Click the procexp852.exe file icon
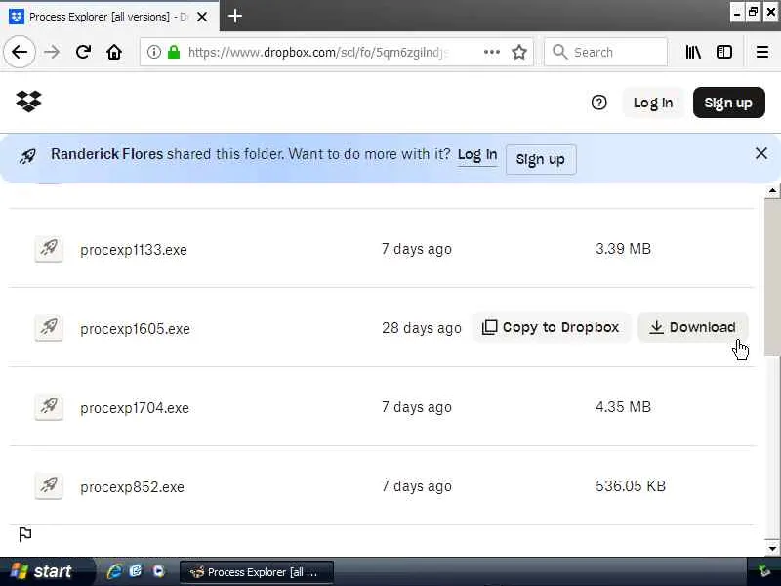Image resolution: width=781 pixels, height=586 pixels. pyautogui.click(x=49, y=485)
